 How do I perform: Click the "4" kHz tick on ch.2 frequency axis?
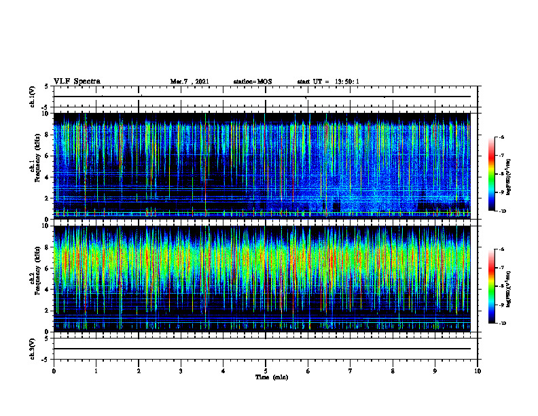tap(48, 290)
